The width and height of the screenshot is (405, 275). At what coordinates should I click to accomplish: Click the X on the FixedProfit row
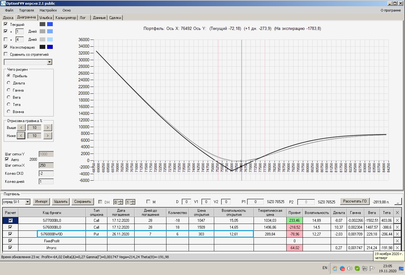397,241
